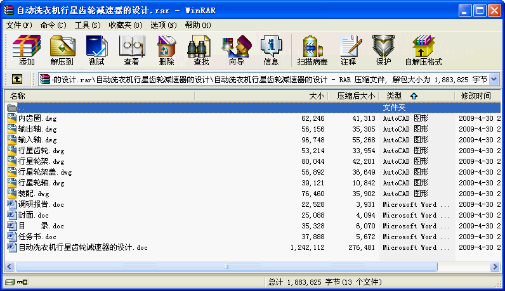The width and height of the screenshot is (505, 291).
Task: Click the WinRAR title bar app icon
Action: (9, 10)
